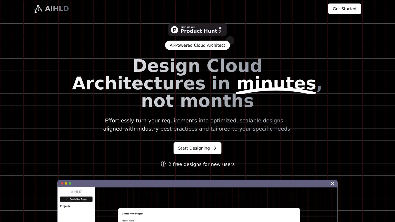This screenshot has height=222, width=395.
Task: Click the red dot in the preview window
Action: [62, 183]
